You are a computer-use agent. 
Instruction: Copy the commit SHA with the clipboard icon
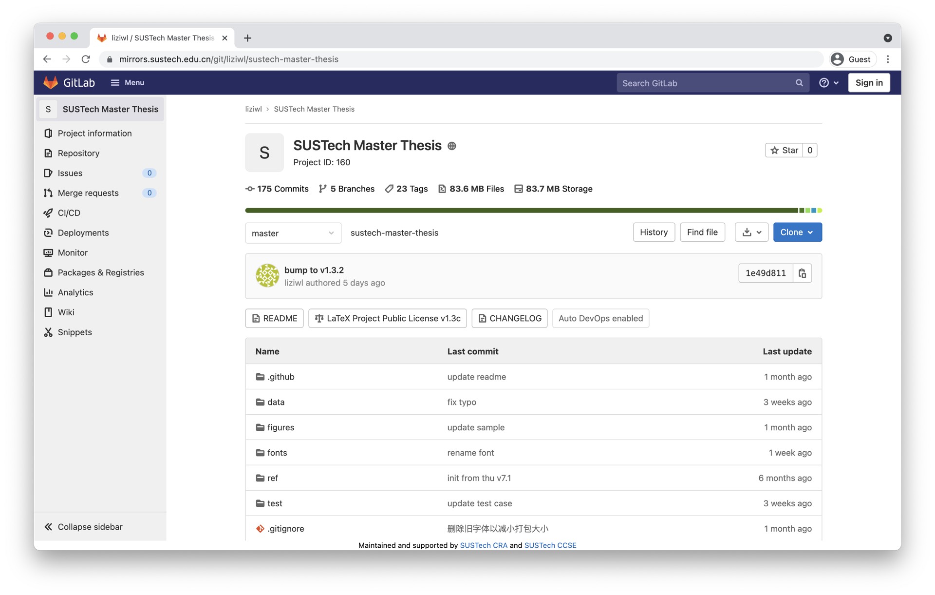802,273
